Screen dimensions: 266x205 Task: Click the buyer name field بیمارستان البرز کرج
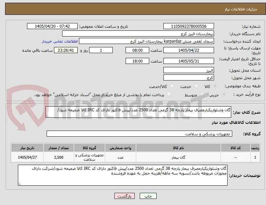[138, 33]
